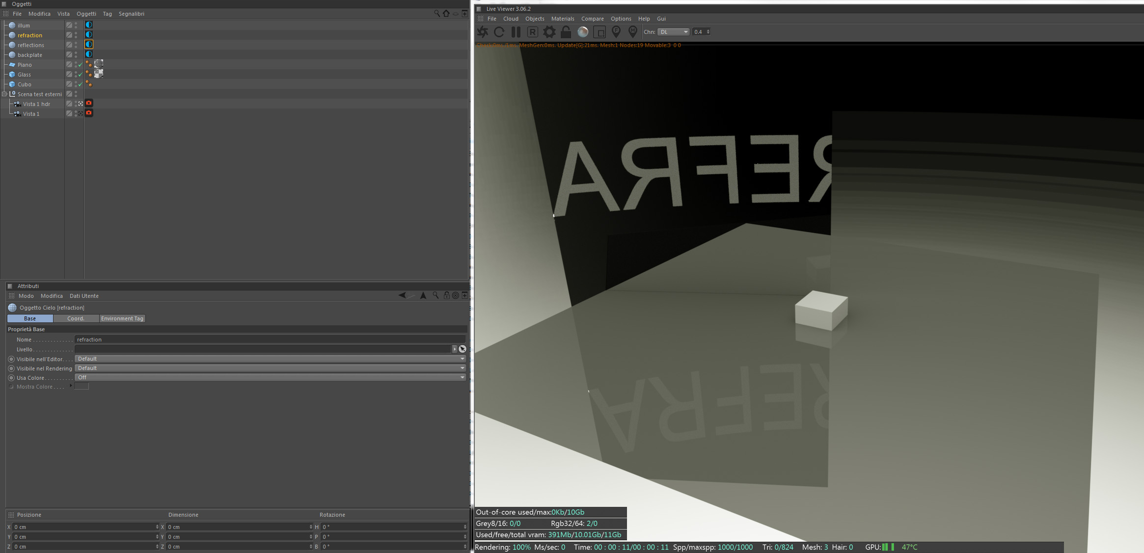This screenshot has width=1144, height=553.
Task: Toggle the camera lock padlock icon
Action: (x=566, y=32)
